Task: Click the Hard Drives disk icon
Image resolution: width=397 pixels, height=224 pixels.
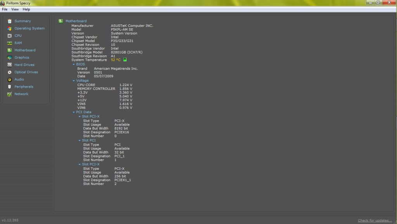Action: coord(10,65)
